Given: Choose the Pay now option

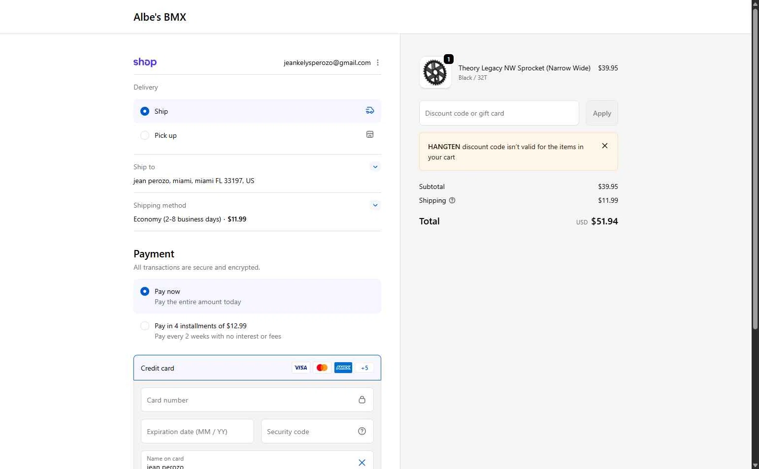Looking at the screenshot, I should (x=257, y=296).
